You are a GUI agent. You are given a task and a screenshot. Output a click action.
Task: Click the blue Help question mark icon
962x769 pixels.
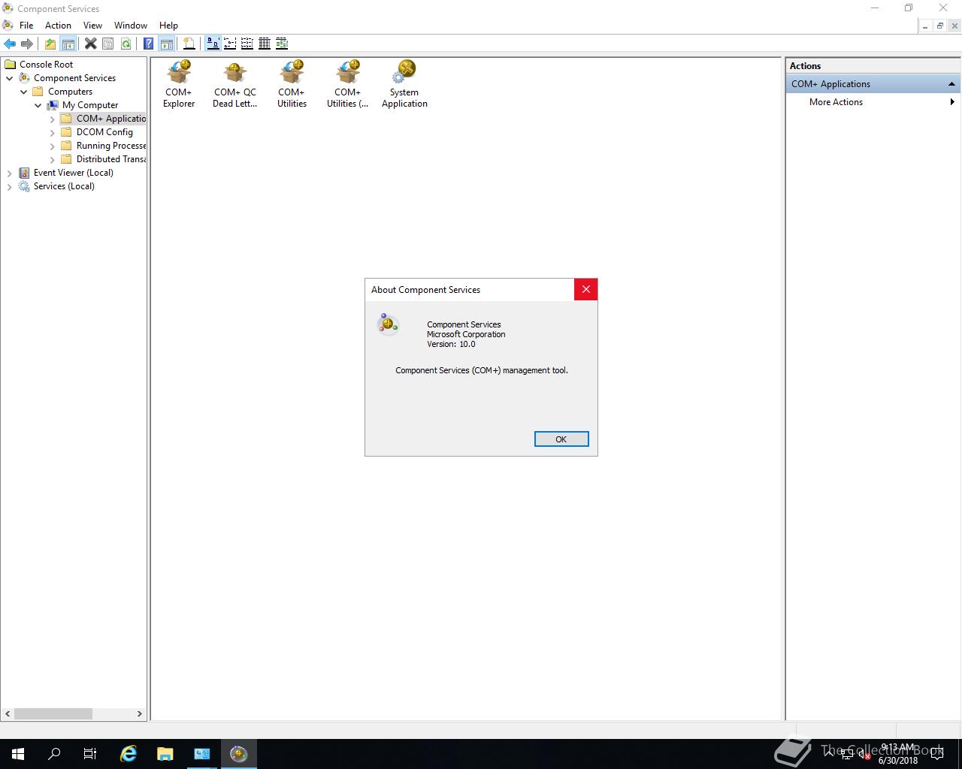(149, 44)
